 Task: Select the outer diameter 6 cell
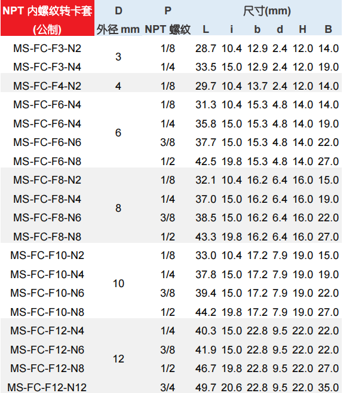point(118,133)
